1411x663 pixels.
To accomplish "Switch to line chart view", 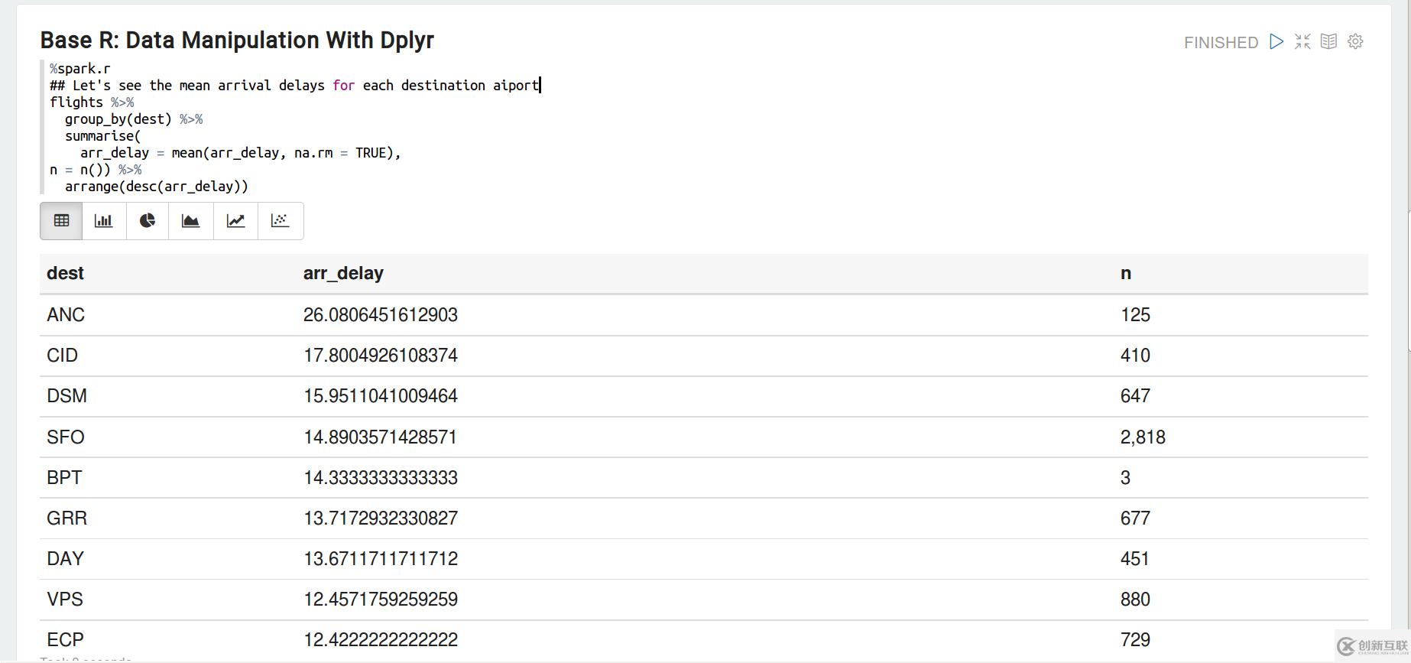I will [235, 221].
